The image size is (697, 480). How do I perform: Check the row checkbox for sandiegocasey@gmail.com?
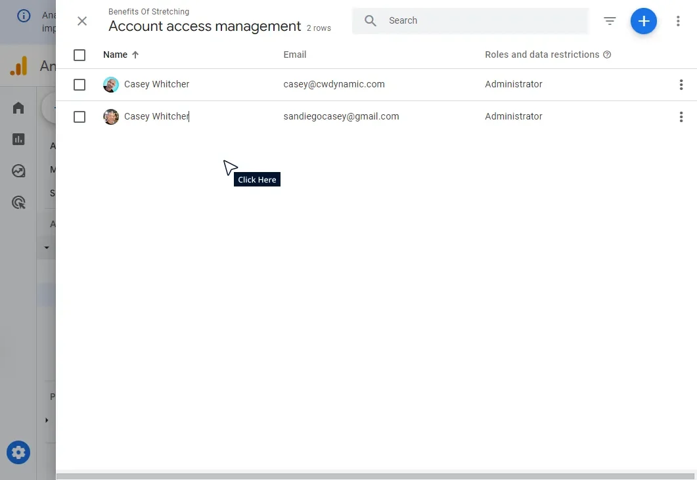point(79,116)
